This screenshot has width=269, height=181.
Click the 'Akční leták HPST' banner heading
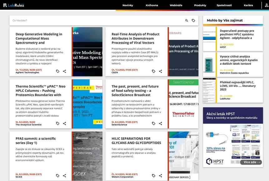pos(221,114)
